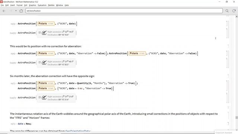This screenshot has width=238, height=134.
Task: Go back with the left arrow button
Action: point(4,11)
